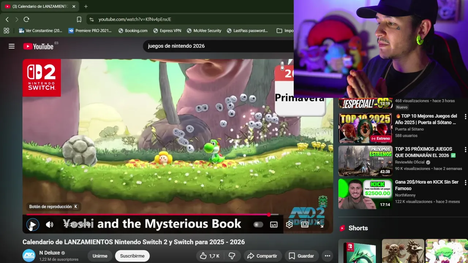Image resolution: width=468 pixels, height=263 pixels.
Task: Open the McAfee Security bookmark
Action: tap(204, 31)
